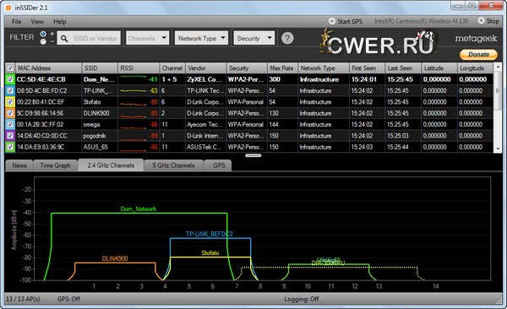Click the plus icon beside the filter radio
Image resolution: width=507 pixels, height=309 pixels.
tap(52, 34)
